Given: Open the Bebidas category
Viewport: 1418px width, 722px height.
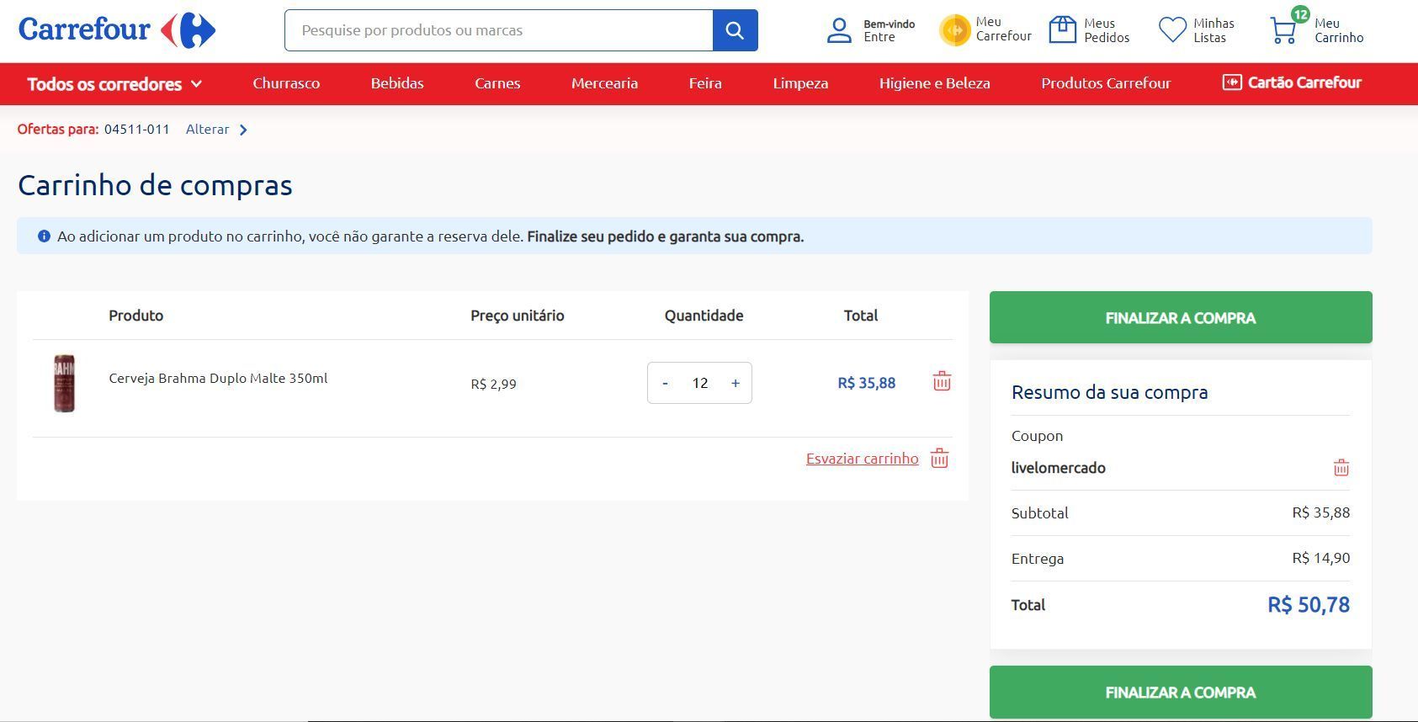Looking at the screenshot, I should click(x=397, y=83).
